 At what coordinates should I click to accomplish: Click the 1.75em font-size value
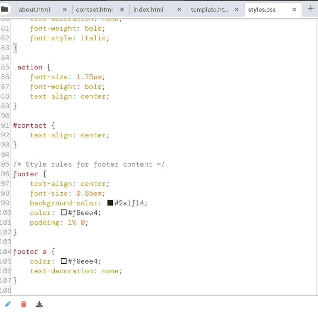pyautogui.click(x=89, y=77)
